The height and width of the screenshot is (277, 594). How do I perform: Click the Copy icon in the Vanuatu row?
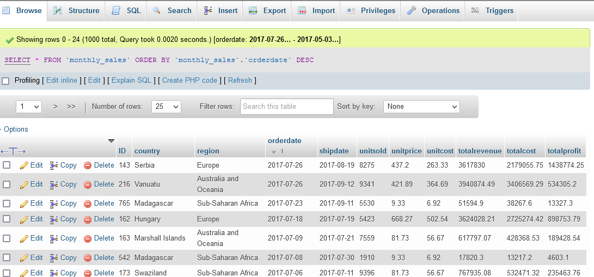[54, 184]
